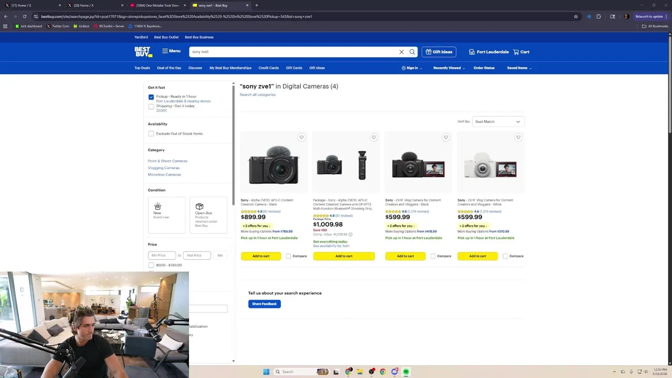Click the price Set button
The image size is (672, 378).
pos(220,255)
